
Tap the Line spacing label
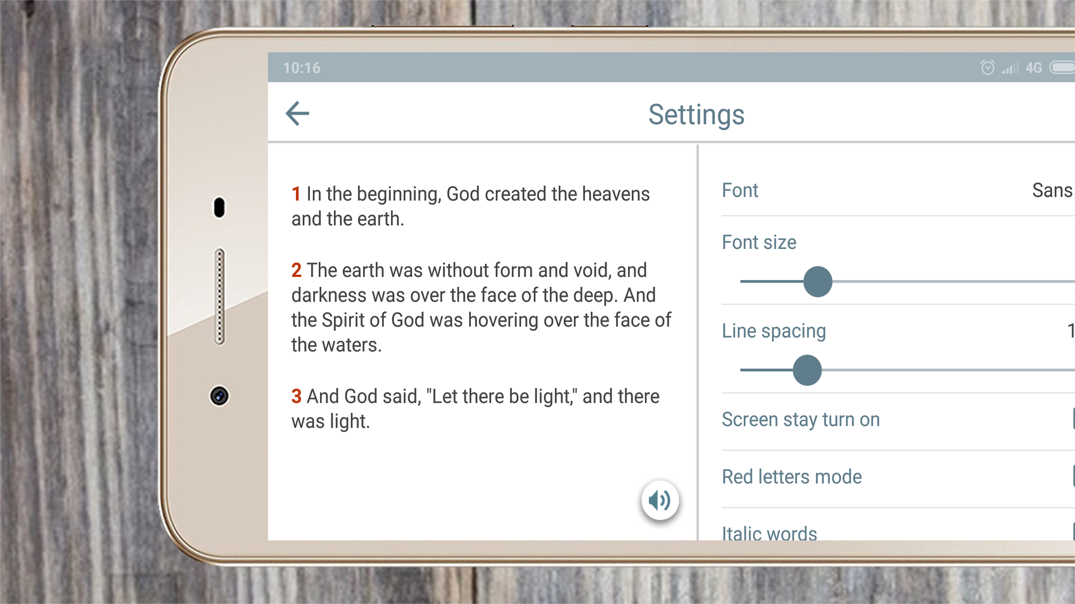(x=774, y=331)
